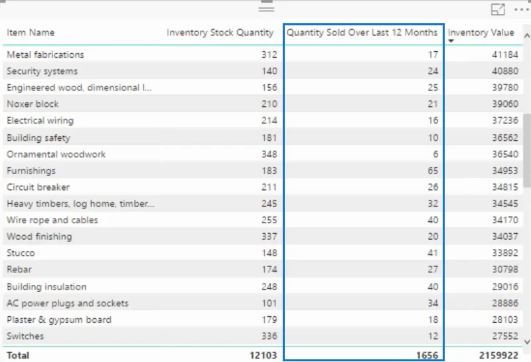Grab the visual's drag handle bar

(x=266, y=9)
